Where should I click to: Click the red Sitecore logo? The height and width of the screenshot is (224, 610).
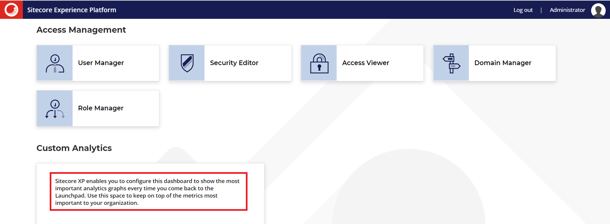click(11, 10)
